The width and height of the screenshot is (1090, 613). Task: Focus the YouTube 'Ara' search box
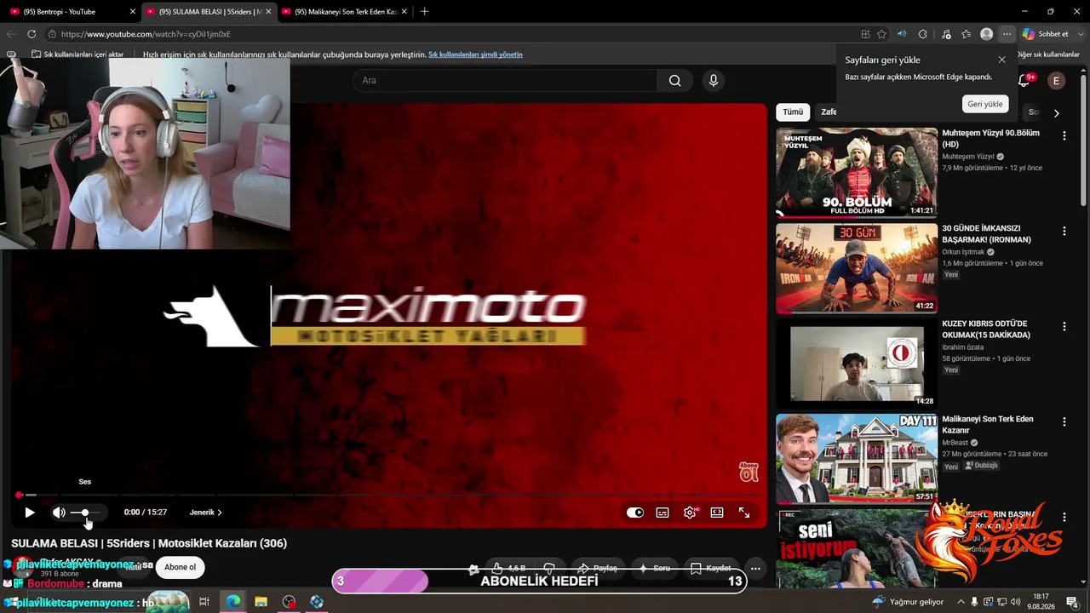pos(505,80)
